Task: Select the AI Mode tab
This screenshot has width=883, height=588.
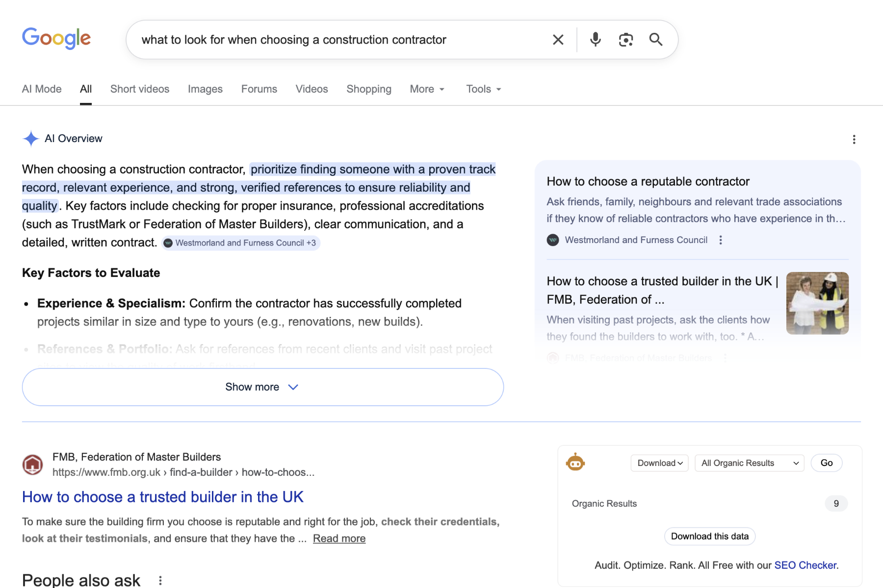Action: click(x=42, y=89)
